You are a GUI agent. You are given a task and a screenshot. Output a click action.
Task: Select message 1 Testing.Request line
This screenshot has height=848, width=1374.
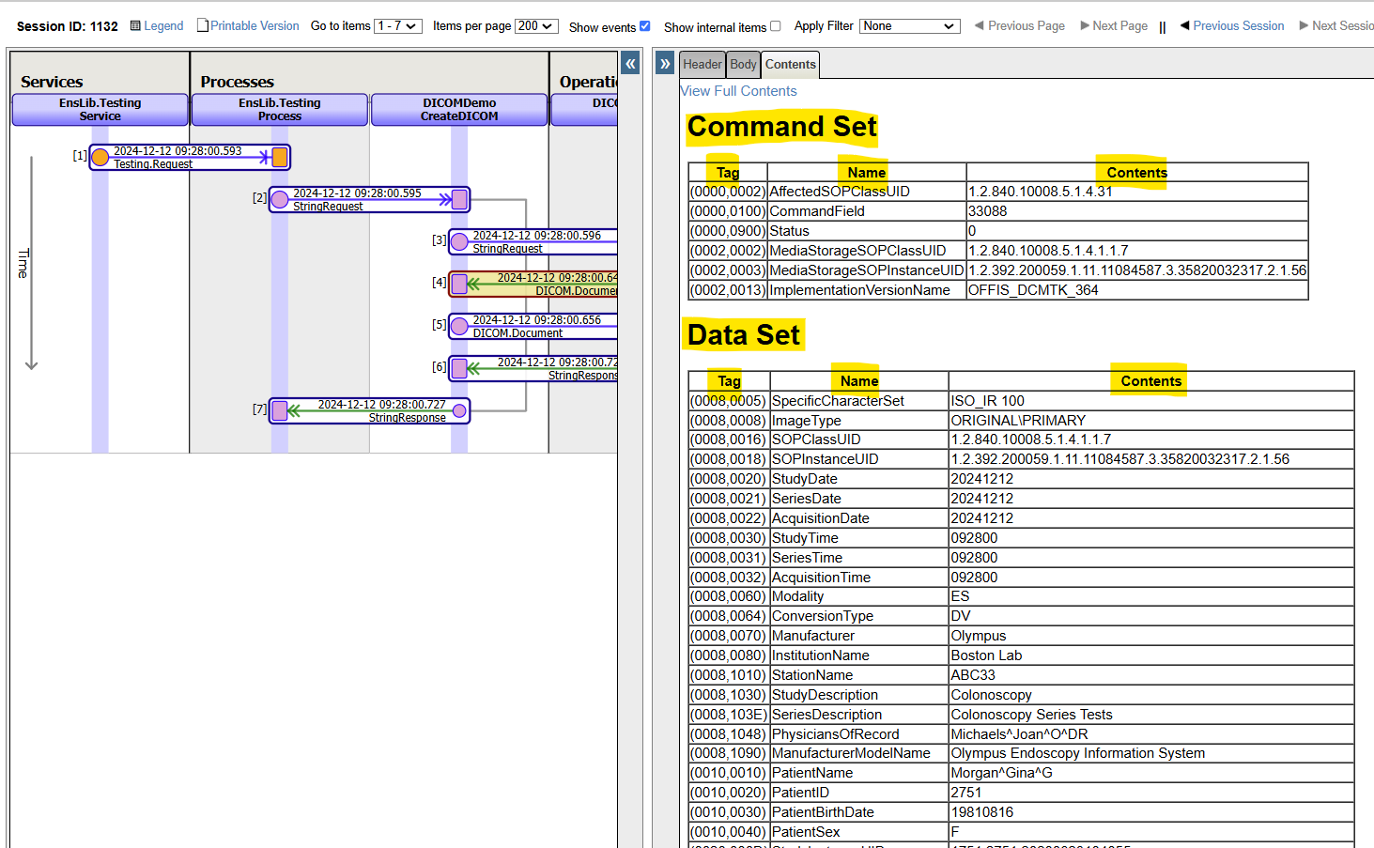190,157
